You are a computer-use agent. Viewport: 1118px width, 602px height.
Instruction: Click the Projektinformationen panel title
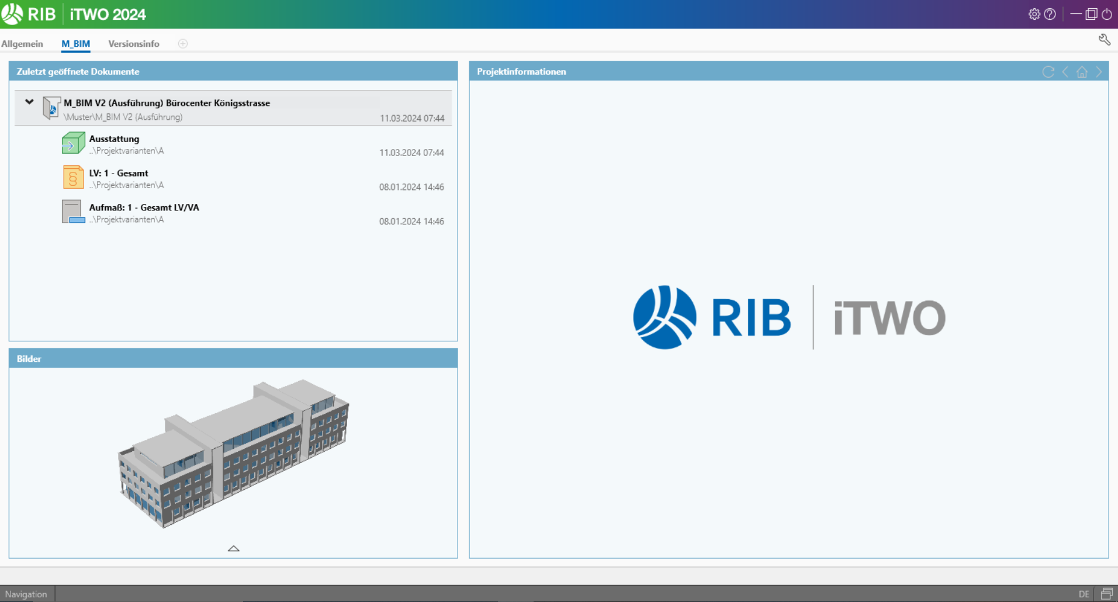point(521,71)
